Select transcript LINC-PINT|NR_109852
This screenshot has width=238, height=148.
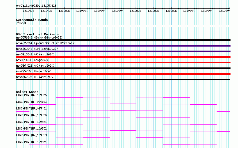tap(31, 128)
